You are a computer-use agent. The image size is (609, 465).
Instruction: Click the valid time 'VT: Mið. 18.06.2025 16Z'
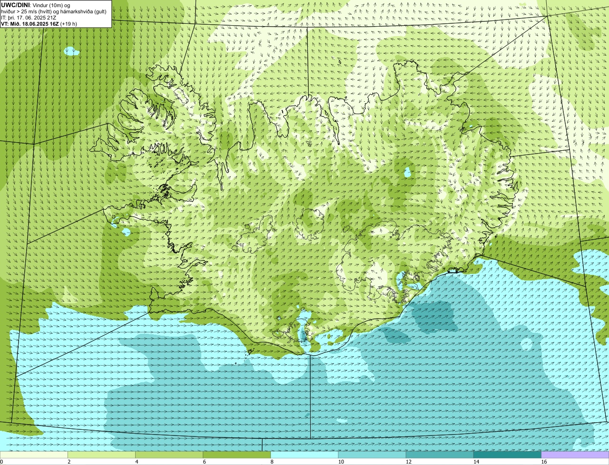point(30,23)
